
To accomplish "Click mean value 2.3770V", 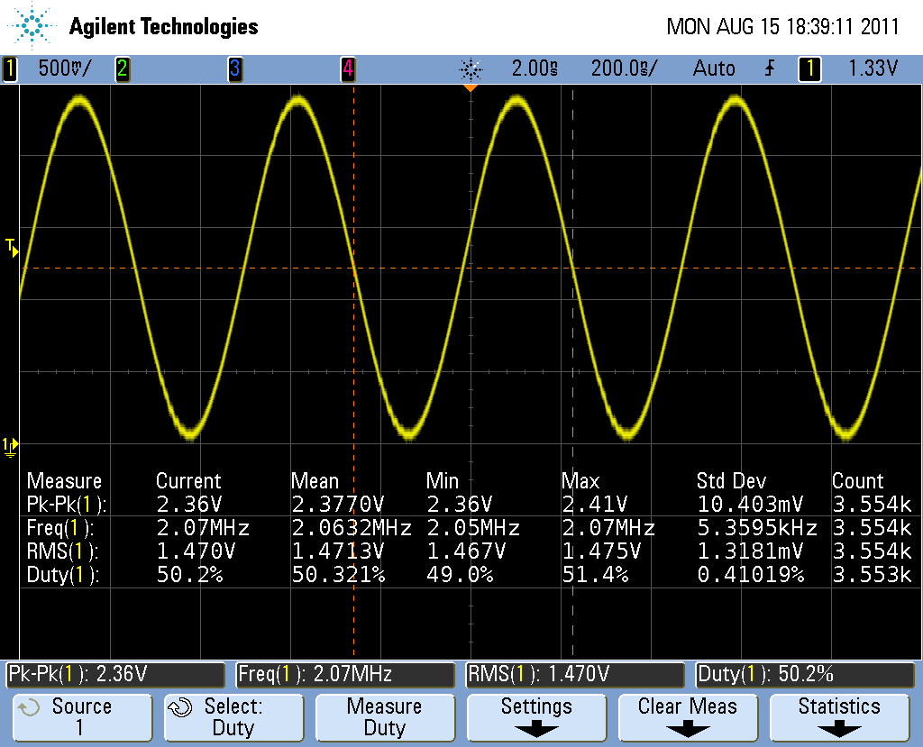I will click(338, 505).
